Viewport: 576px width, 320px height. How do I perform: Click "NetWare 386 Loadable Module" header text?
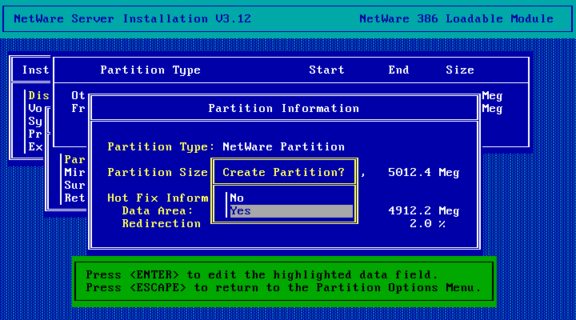click(x=456, y=18)
